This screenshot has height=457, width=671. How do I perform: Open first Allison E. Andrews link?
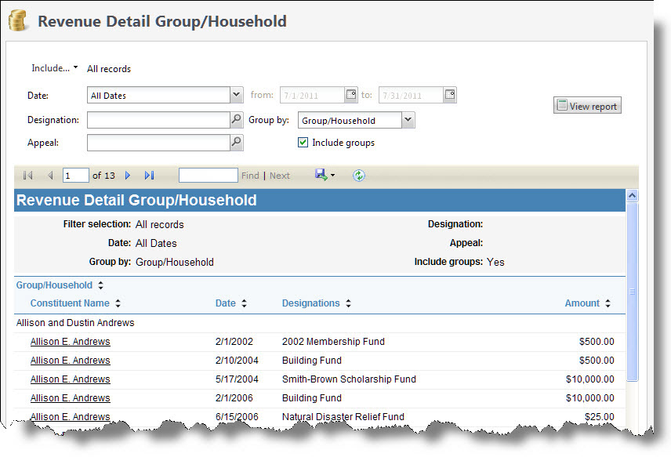point(70,342)
